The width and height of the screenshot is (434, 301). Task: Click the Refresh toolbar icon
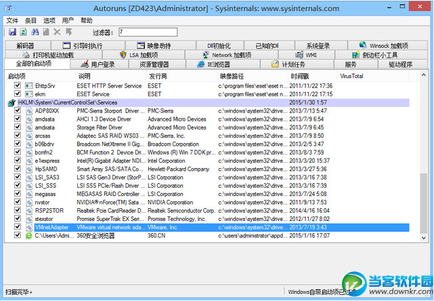point(24,32)
